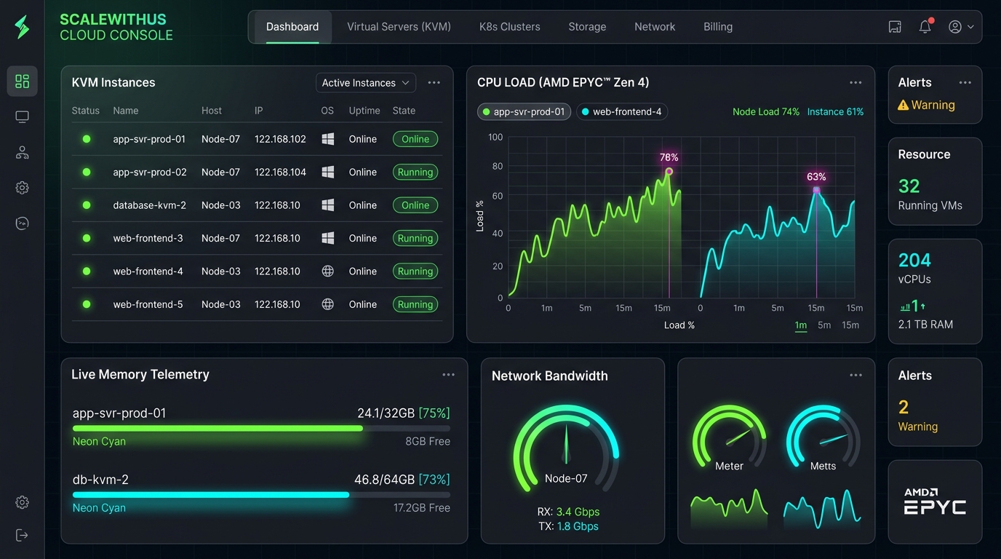Open the users network icon in sidebar

(x=23, y=152)
